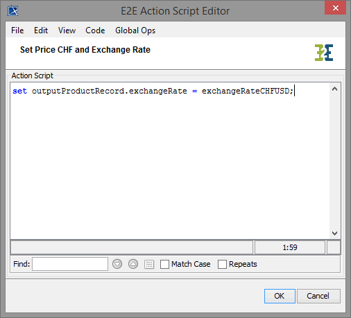Image resolution: width=351 pixels, height=318 pixels.
Task: Enable the Match Case checkbox
Action: tap(164, 264)
